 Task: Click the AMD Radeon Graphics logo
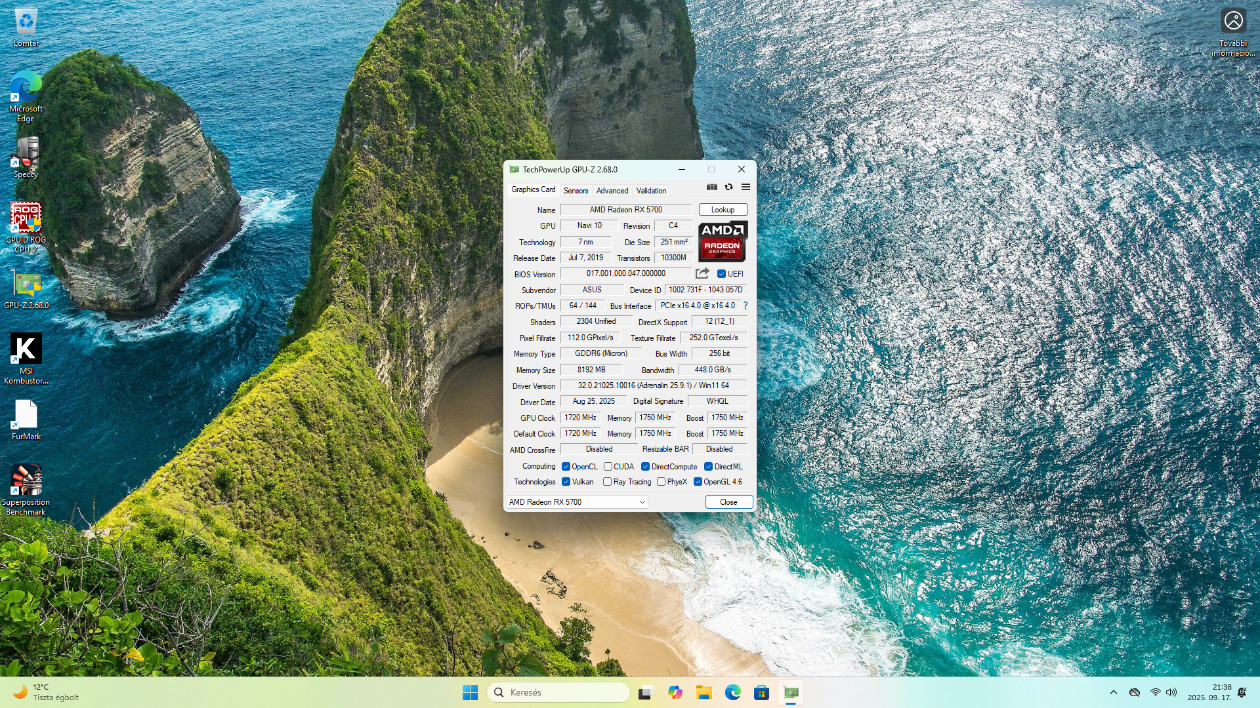(723, 241)
